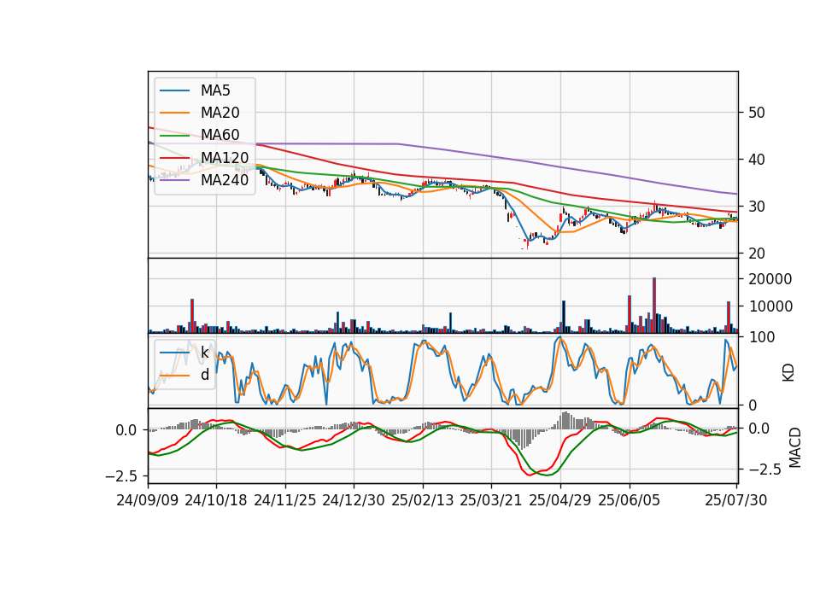Viewport: 820px width, 589px height.
Task: Click the 25/06/05 date label
Action: (x=630, y=500)
